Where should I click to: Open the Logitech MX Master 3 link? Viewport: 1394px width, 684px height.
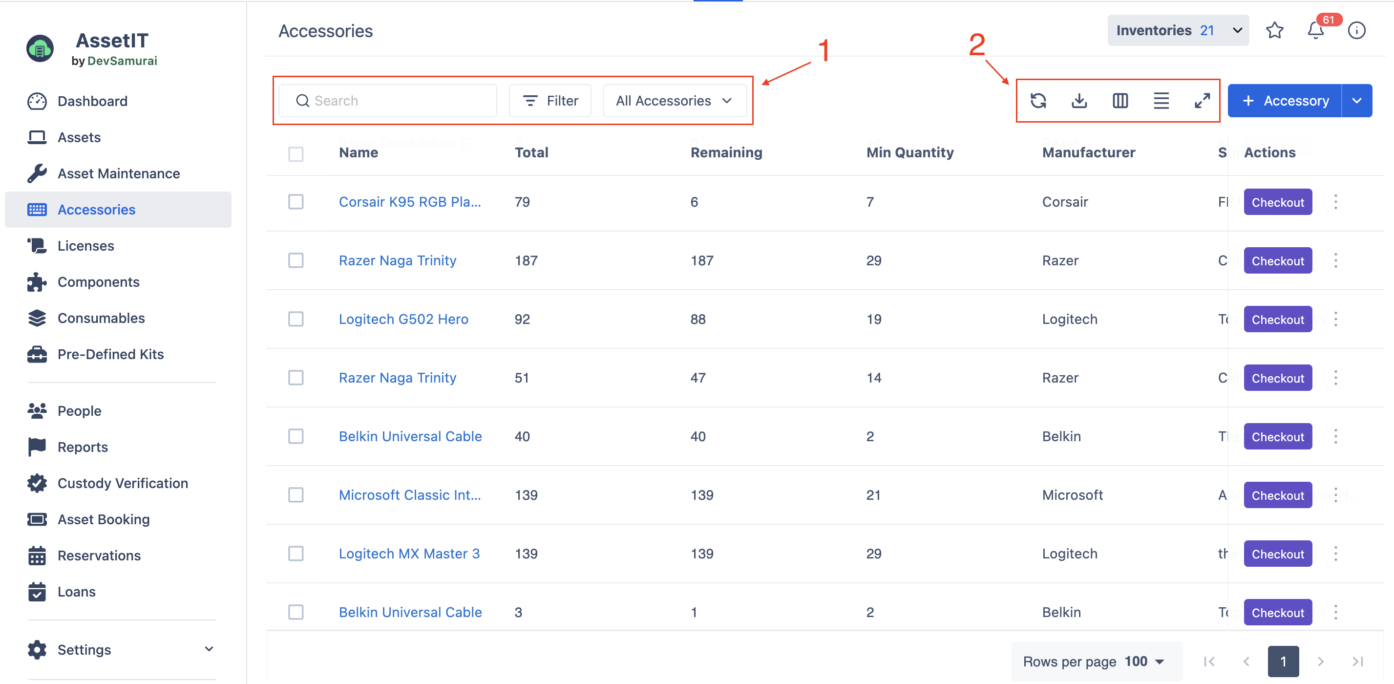point(408,554)
